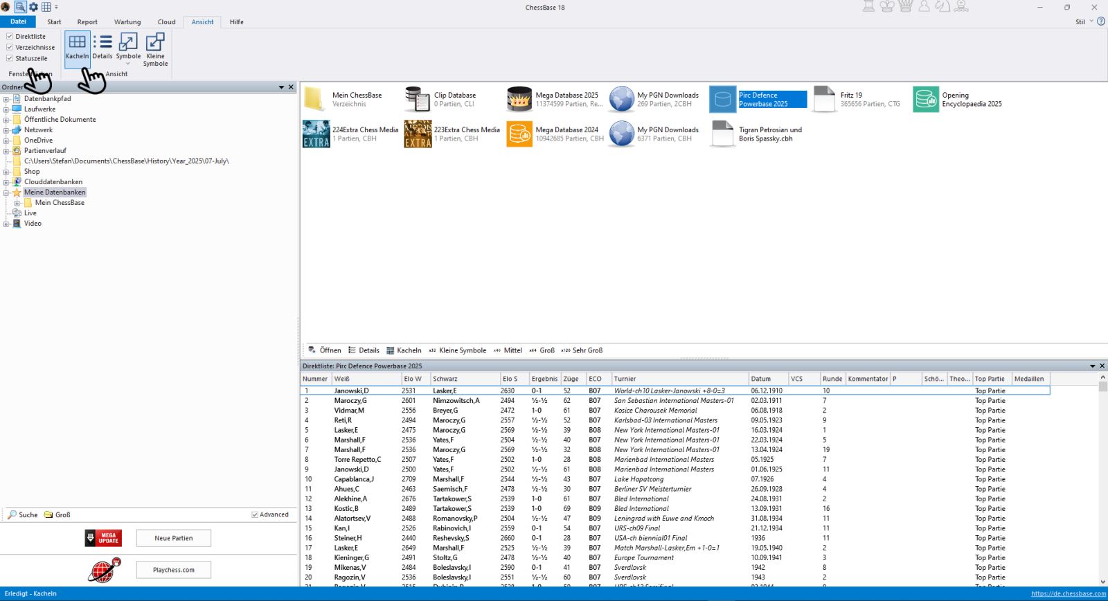This screenshot has width=1108, height=601.
Task: Open the Mega Database 2025 tile
Action: [519, 100]
